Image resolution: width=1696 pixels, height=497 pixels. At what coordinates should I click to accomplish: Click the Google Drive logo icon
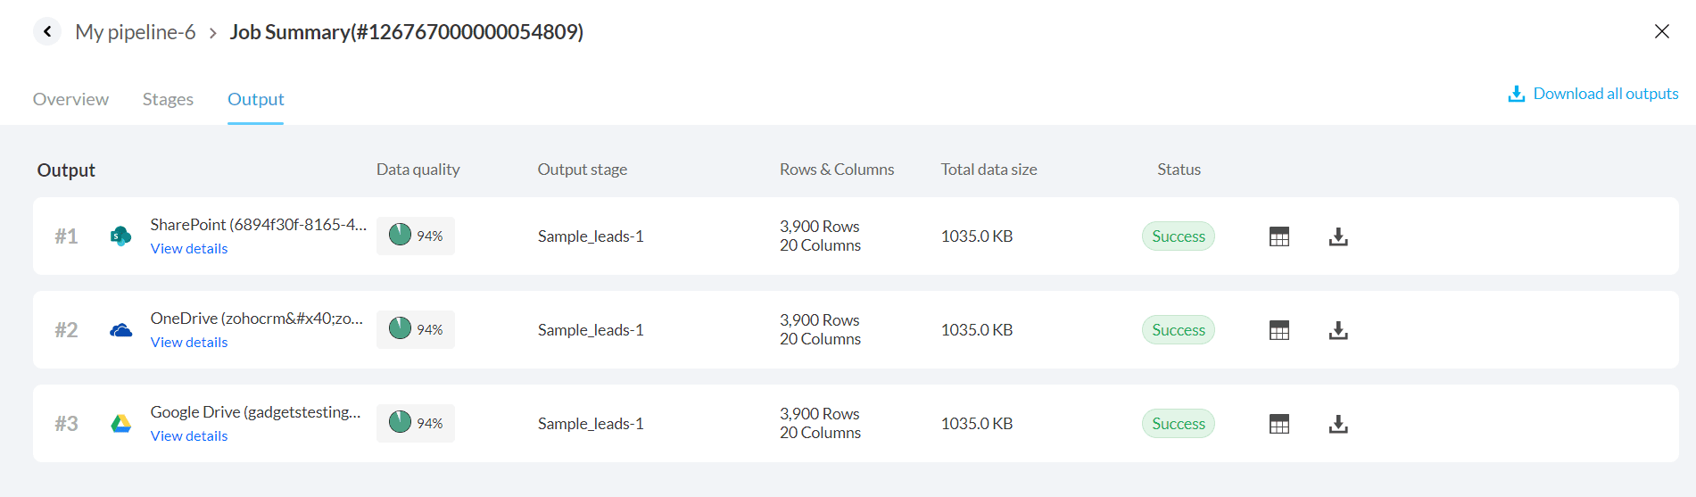click(x=120, y=424)
